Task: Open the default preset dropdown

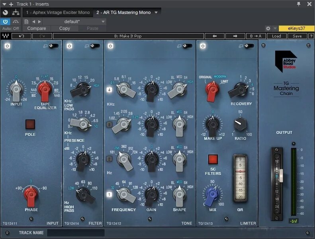Action: [x=74, y=22]
